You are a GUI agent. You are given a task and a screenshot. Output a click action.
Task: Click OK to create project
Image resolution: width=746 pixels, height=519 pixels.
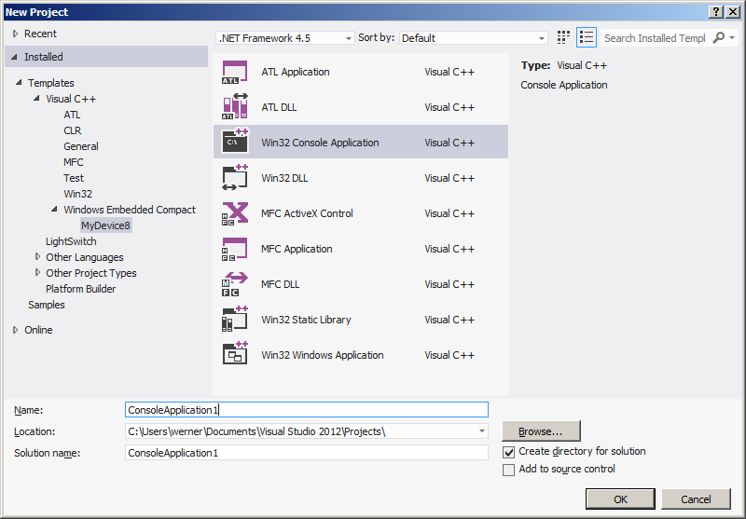(620, 499)
